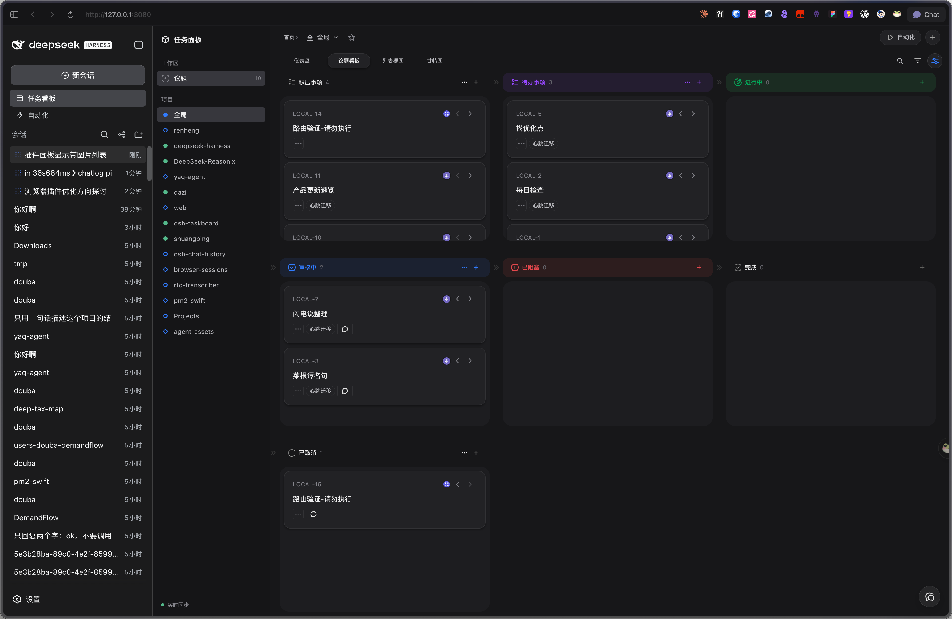Open the 审核中 column more menu

tap(464, 268)
